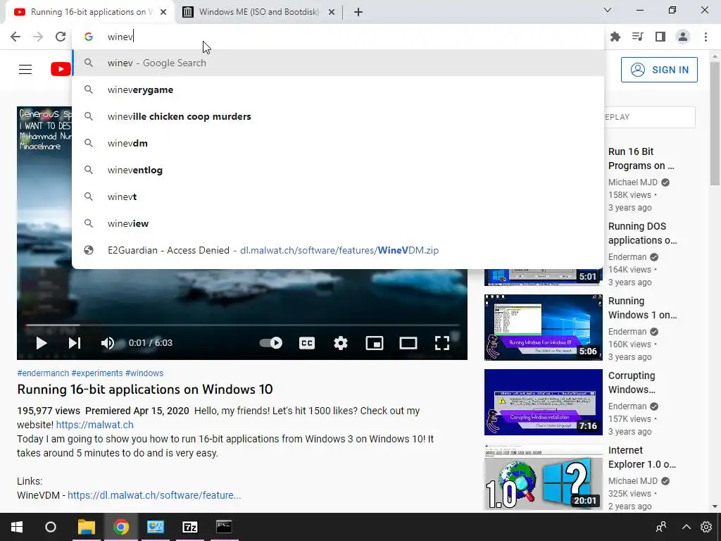Go to YouTube home via the logo
This screenshot has height=541, width=721.
tap(61, 70)
